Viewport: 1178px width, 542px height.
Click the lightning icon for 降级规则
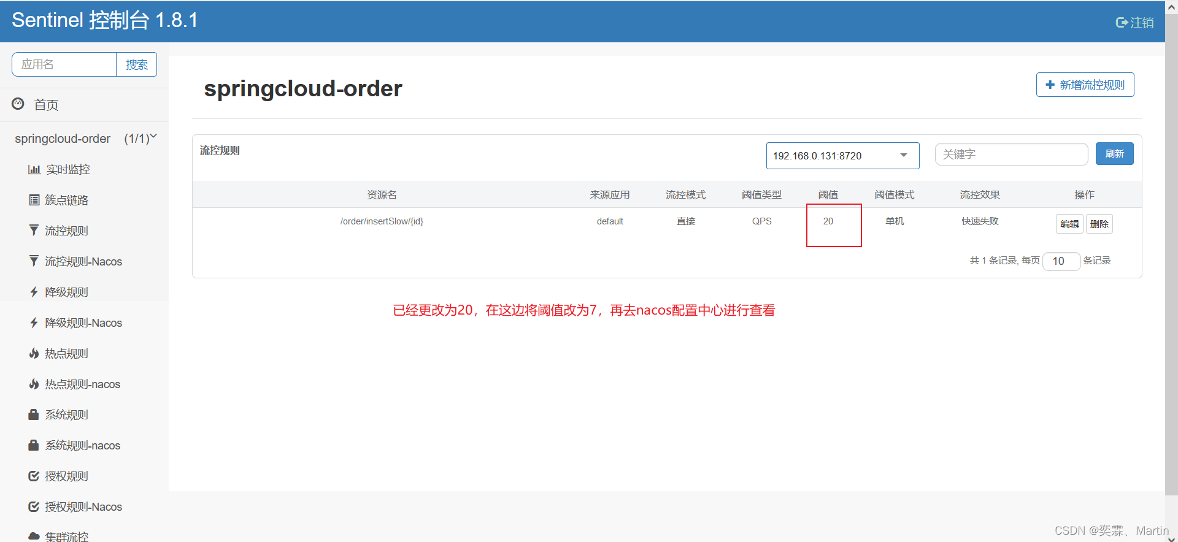tap(34, 292)
